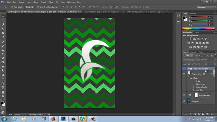Screen dimensions: 217x122
Task: Select the Hand tool
Action: click(3, 92)
